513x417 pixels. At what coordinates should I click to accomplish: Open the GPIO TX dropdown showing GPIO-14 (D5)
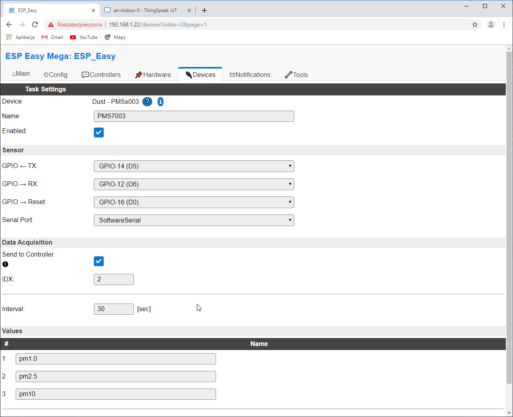click(x=194, y=166)
